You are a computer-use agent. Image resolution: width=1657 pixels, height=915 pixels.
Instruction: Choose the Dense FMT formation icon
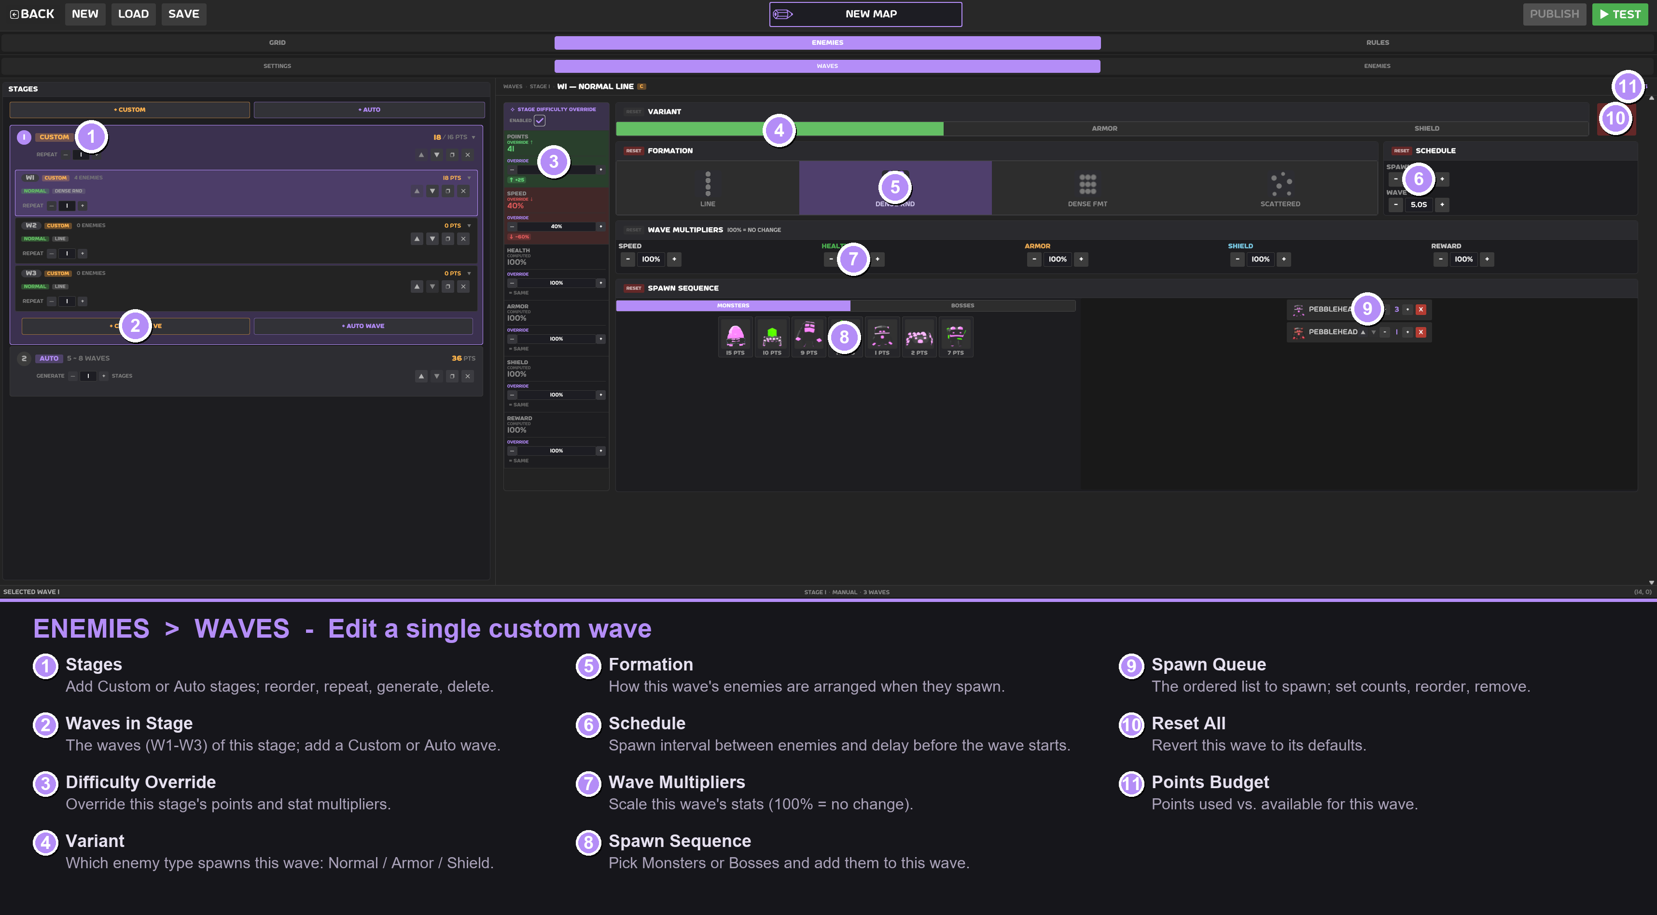click(1087, 187)
